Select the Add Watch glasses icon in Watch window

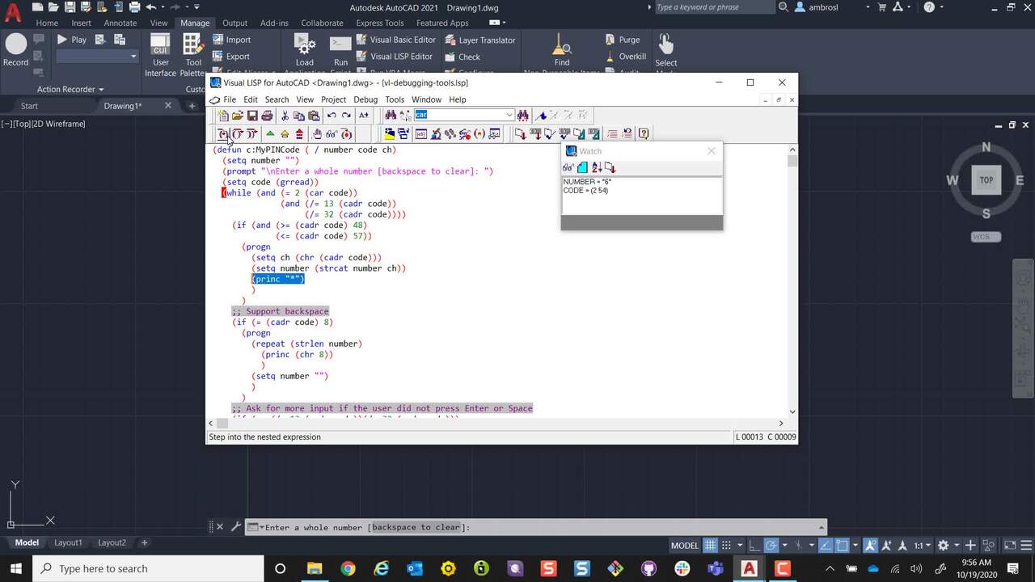click(568, 167)
